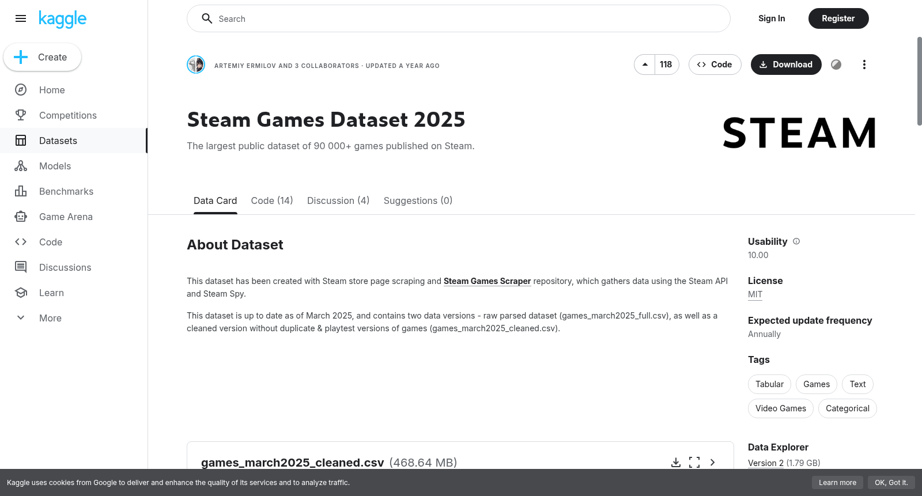The height and width of the screenshot is (496, 922).
Task: Open Models in the sidebar
Action: click(74, 166)
